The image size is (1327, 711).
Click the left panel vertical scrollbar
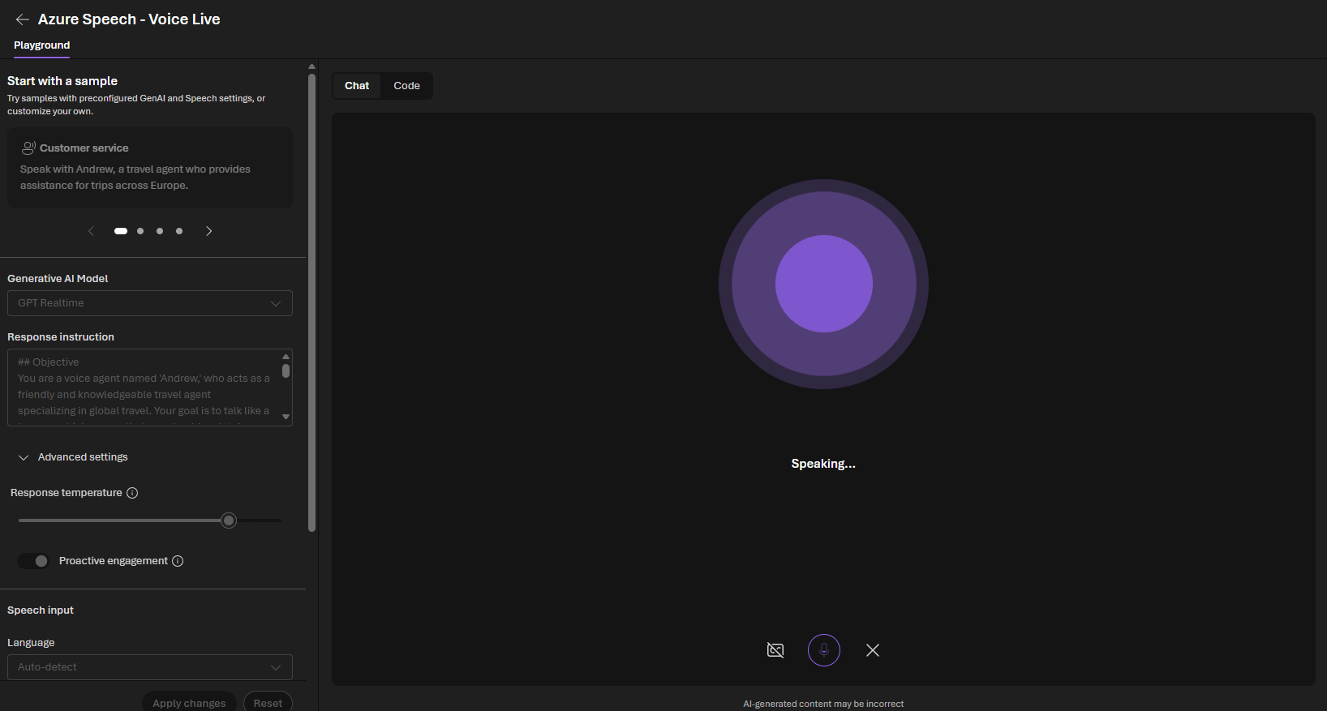[x=311, y=303]
